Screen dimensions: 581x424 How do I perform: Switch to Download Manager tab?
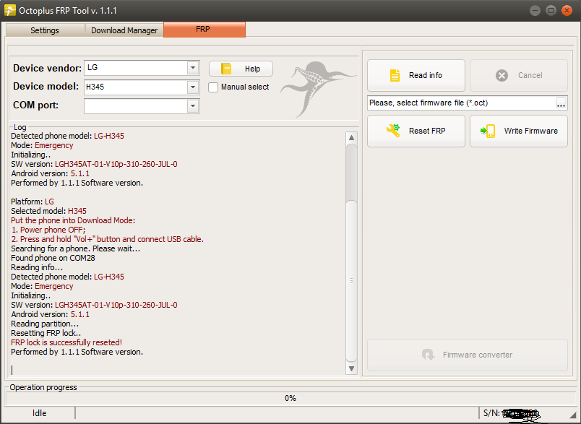tap(124, 30)
